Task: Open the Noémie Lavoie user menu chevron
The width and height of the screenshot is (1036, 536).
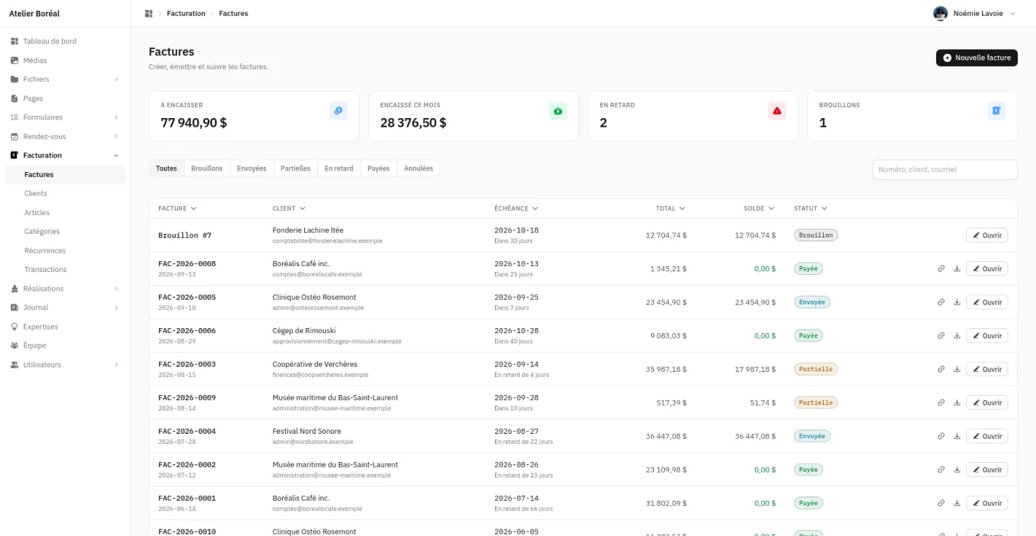Action: tap(1013, 14)
